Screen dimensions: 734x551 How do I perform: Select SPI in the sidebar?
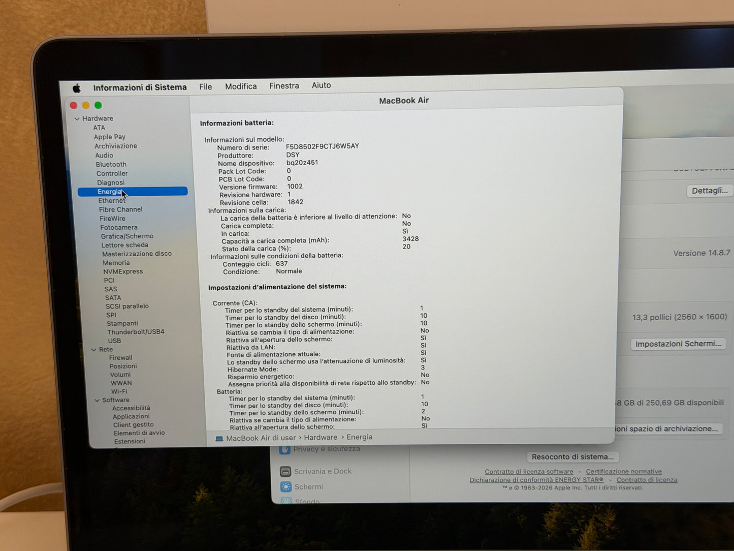pos(111,315)
